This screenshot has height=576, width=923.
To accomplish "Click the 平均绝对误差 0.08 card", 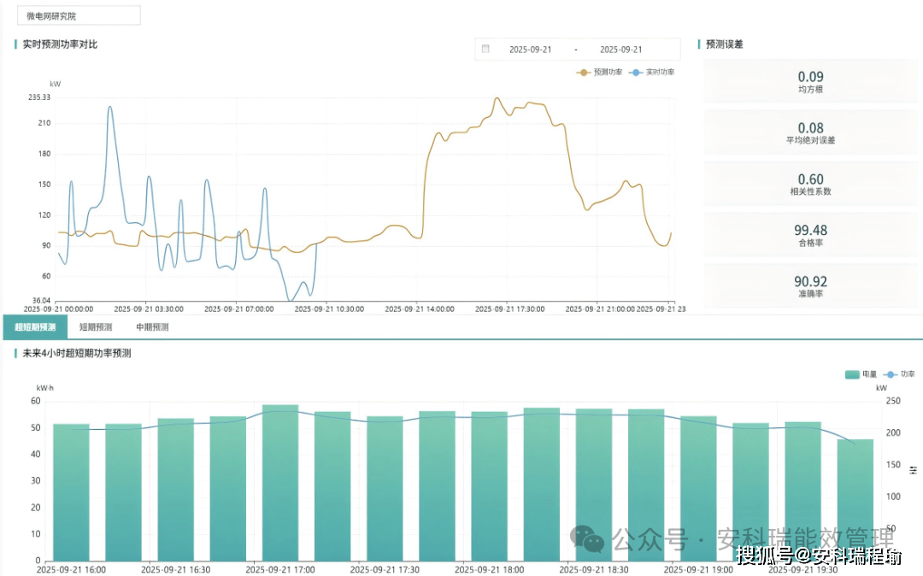I will (x=810, y=133).
